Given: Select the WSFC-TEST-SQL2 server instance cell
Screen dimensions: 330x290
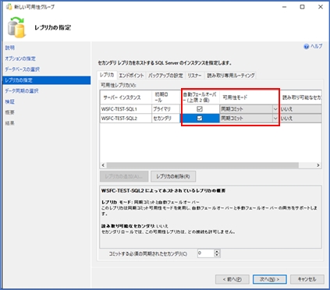Looking at the screenshot, I should (126, 118).
